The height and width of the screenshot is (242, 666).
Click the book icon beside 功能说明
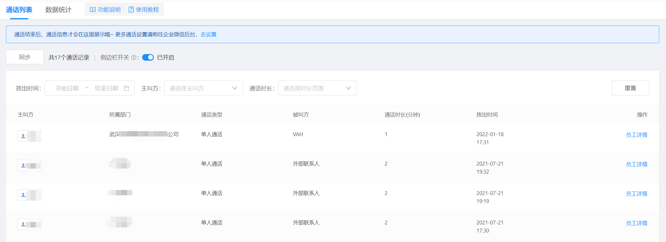[x=93, y=10]
